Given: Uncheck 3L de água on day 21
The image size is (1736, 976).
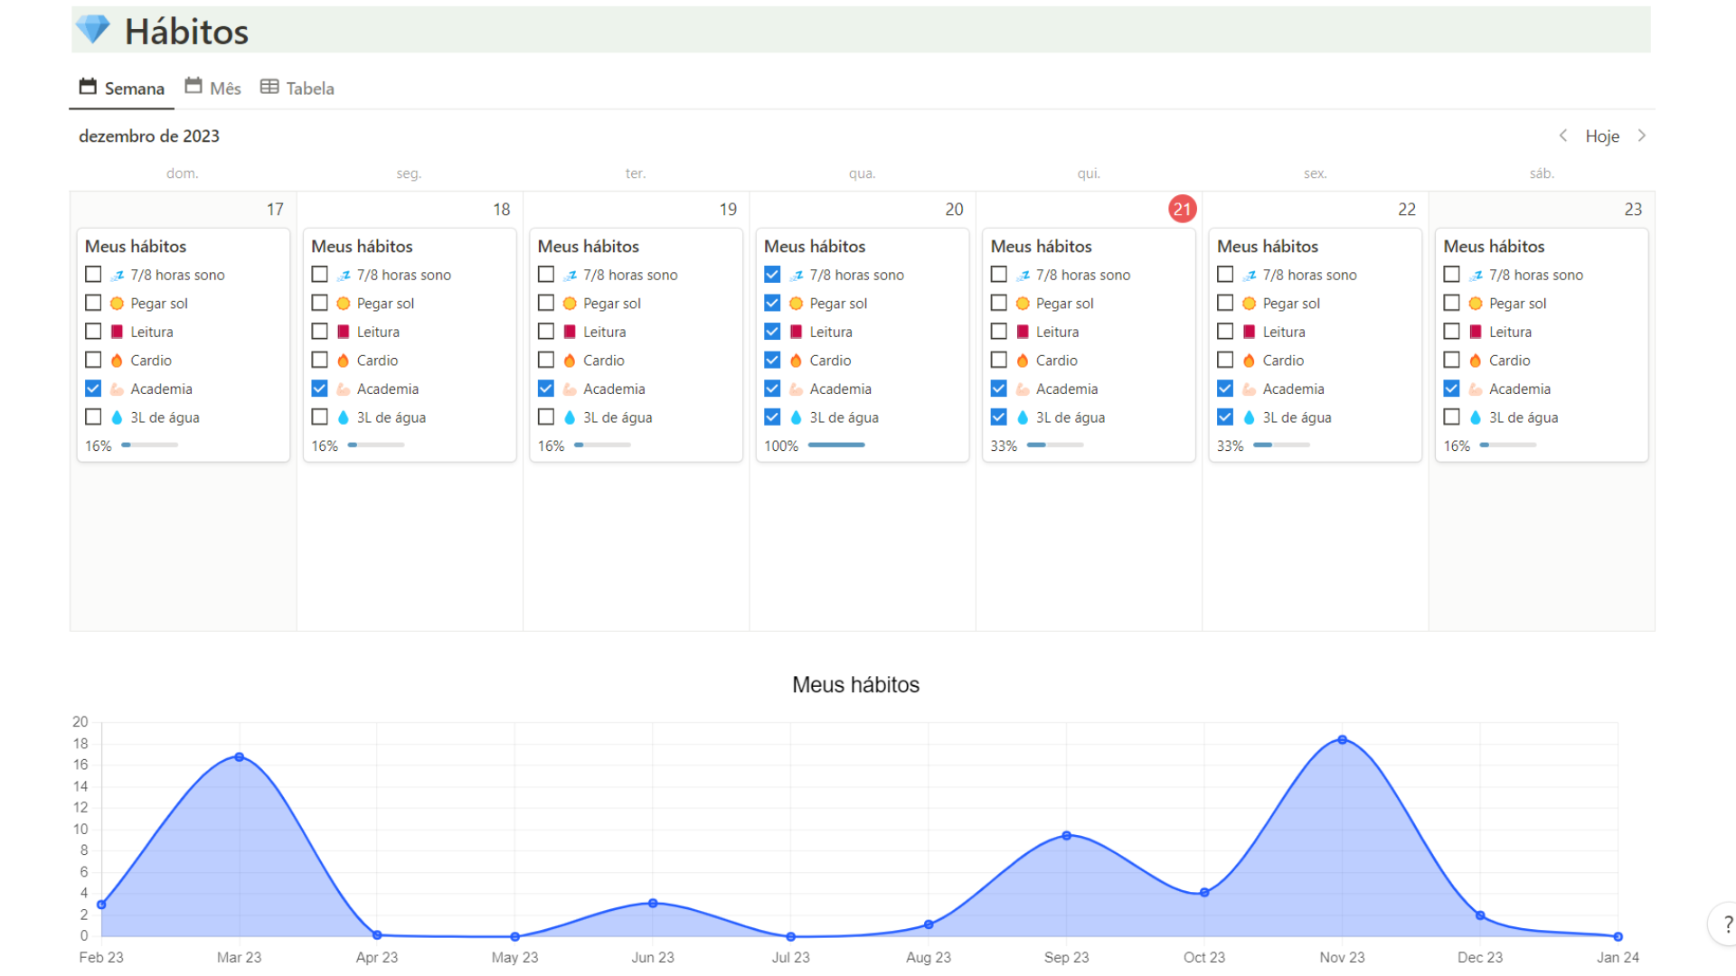Looking at the screenshot, I should tap(999, 417).
